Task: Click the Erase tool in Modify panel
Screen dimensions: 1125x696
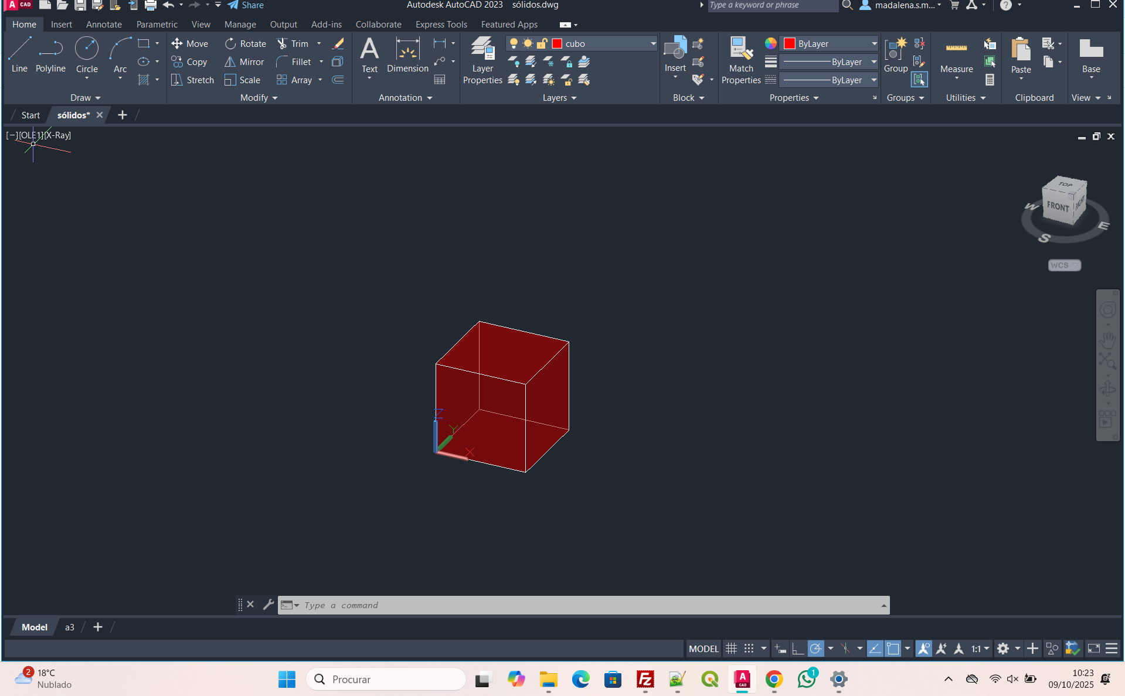Action: pyautogui.click(x=338, y=44)
